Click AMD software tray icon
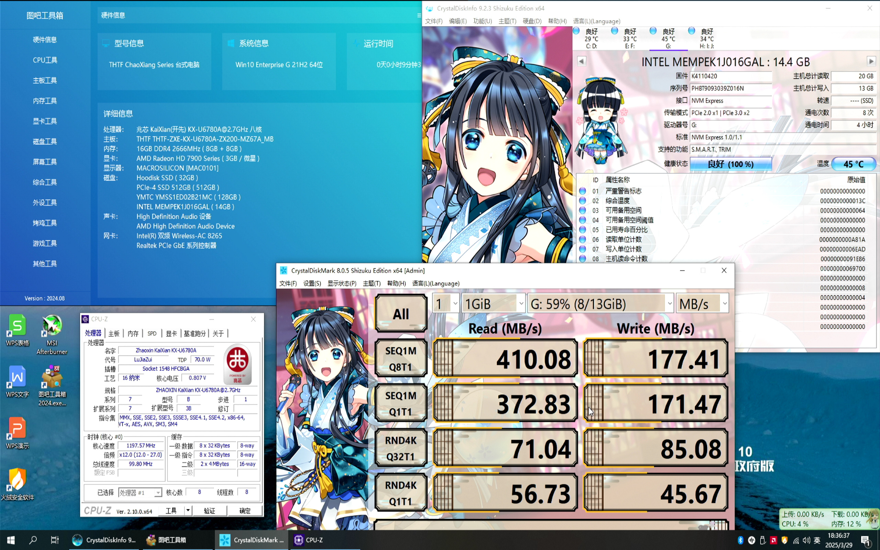Image resolution: width=880 pixels, height=550 pixels. pyautogui.click(x=774, y=540)
